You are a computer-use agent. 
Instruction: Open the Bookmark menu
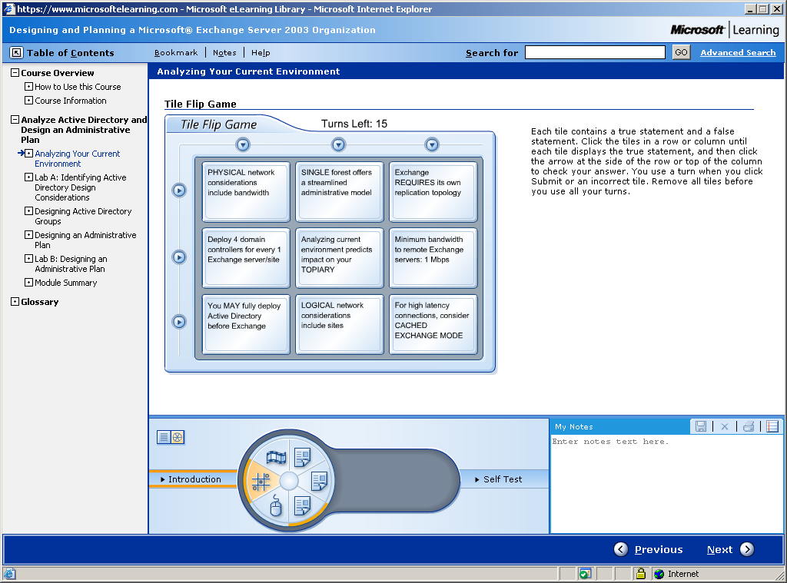pyautogui.click(x=176, y=53)
